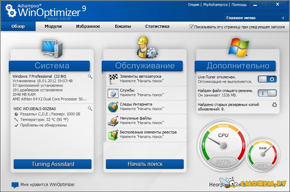Click Live-Tuner отключен text

[217, 77]
